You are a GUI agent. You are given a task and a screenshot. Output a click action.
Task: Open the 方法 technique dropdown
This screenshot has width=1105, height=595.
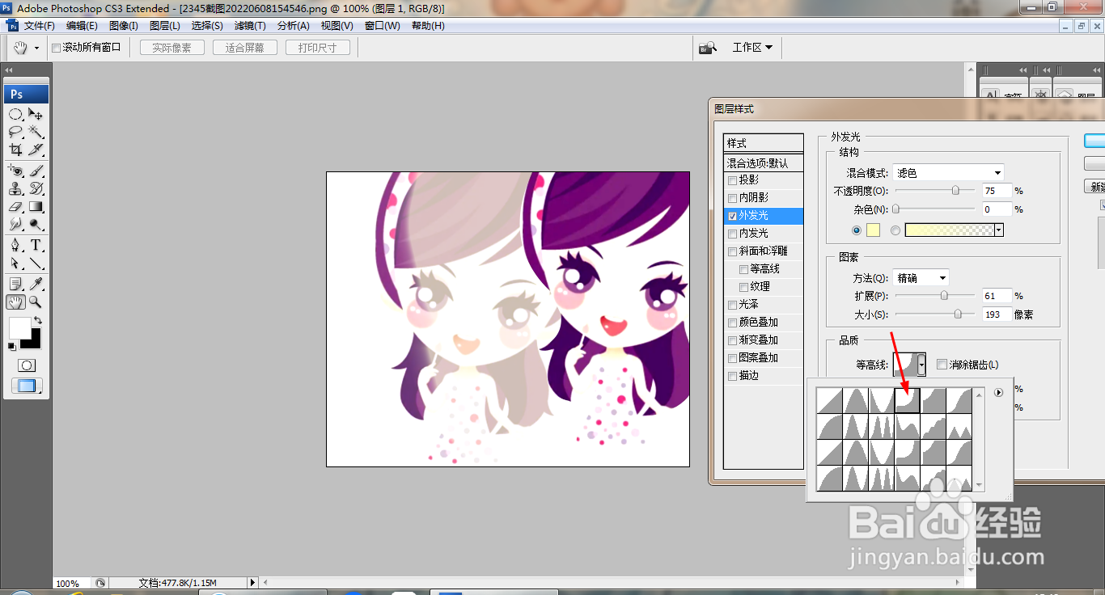921,277
